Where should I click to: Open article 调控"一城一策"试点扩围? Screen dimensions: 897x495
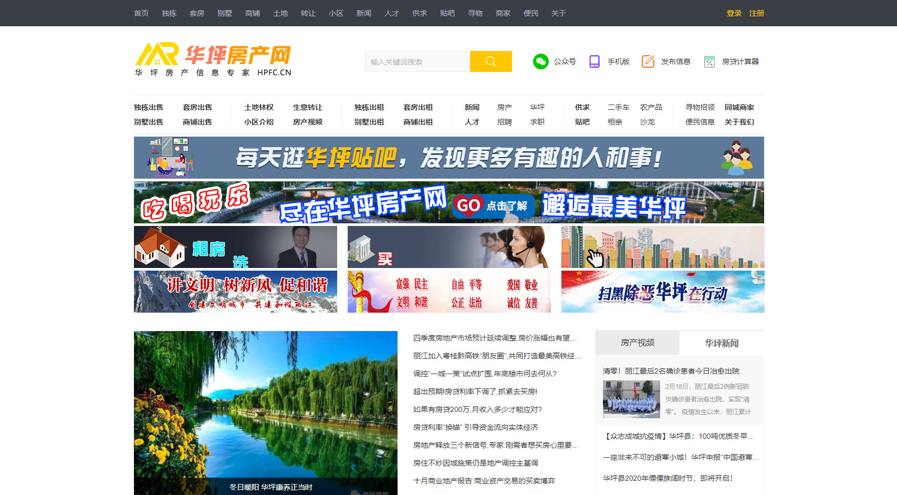click(485, 374)
